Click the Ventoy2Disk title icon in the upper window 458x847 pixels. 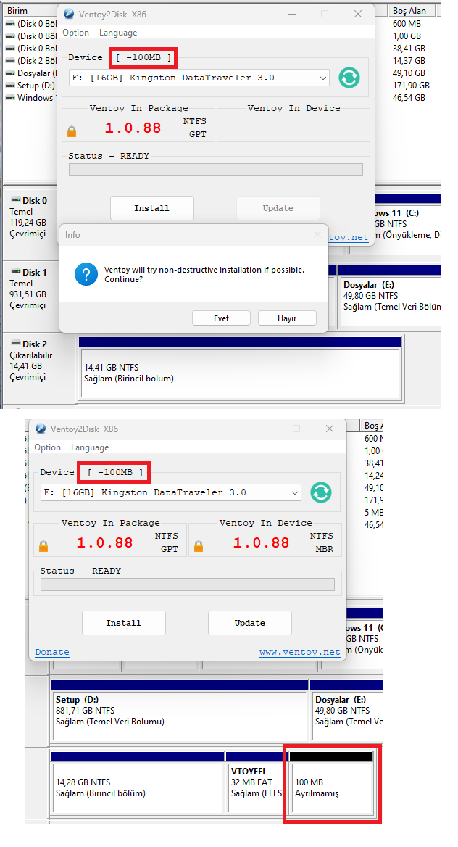click(69, 14)
